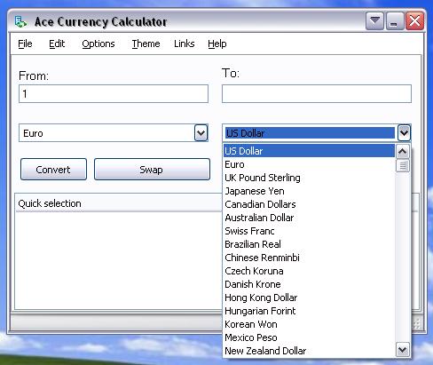Choose Danish Krone from the list
The height and width of the screenshot is (365, 433).
(309, 284)
